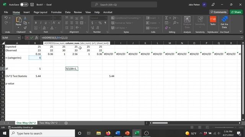This screenshot has height=137, width=245.
Task: Click the Fill Color bucket icon
Action: [x=44, y=28]
